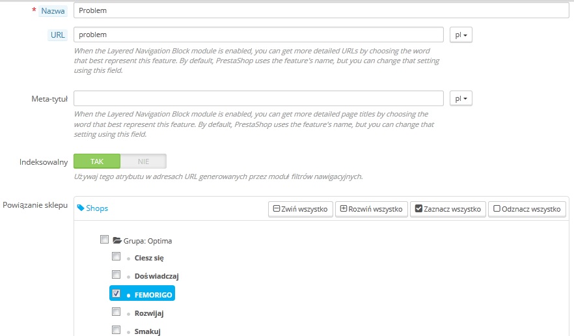Click inside the Nazwa input field
This screenshot has width=574, height=336.
(x=321, y=11)
